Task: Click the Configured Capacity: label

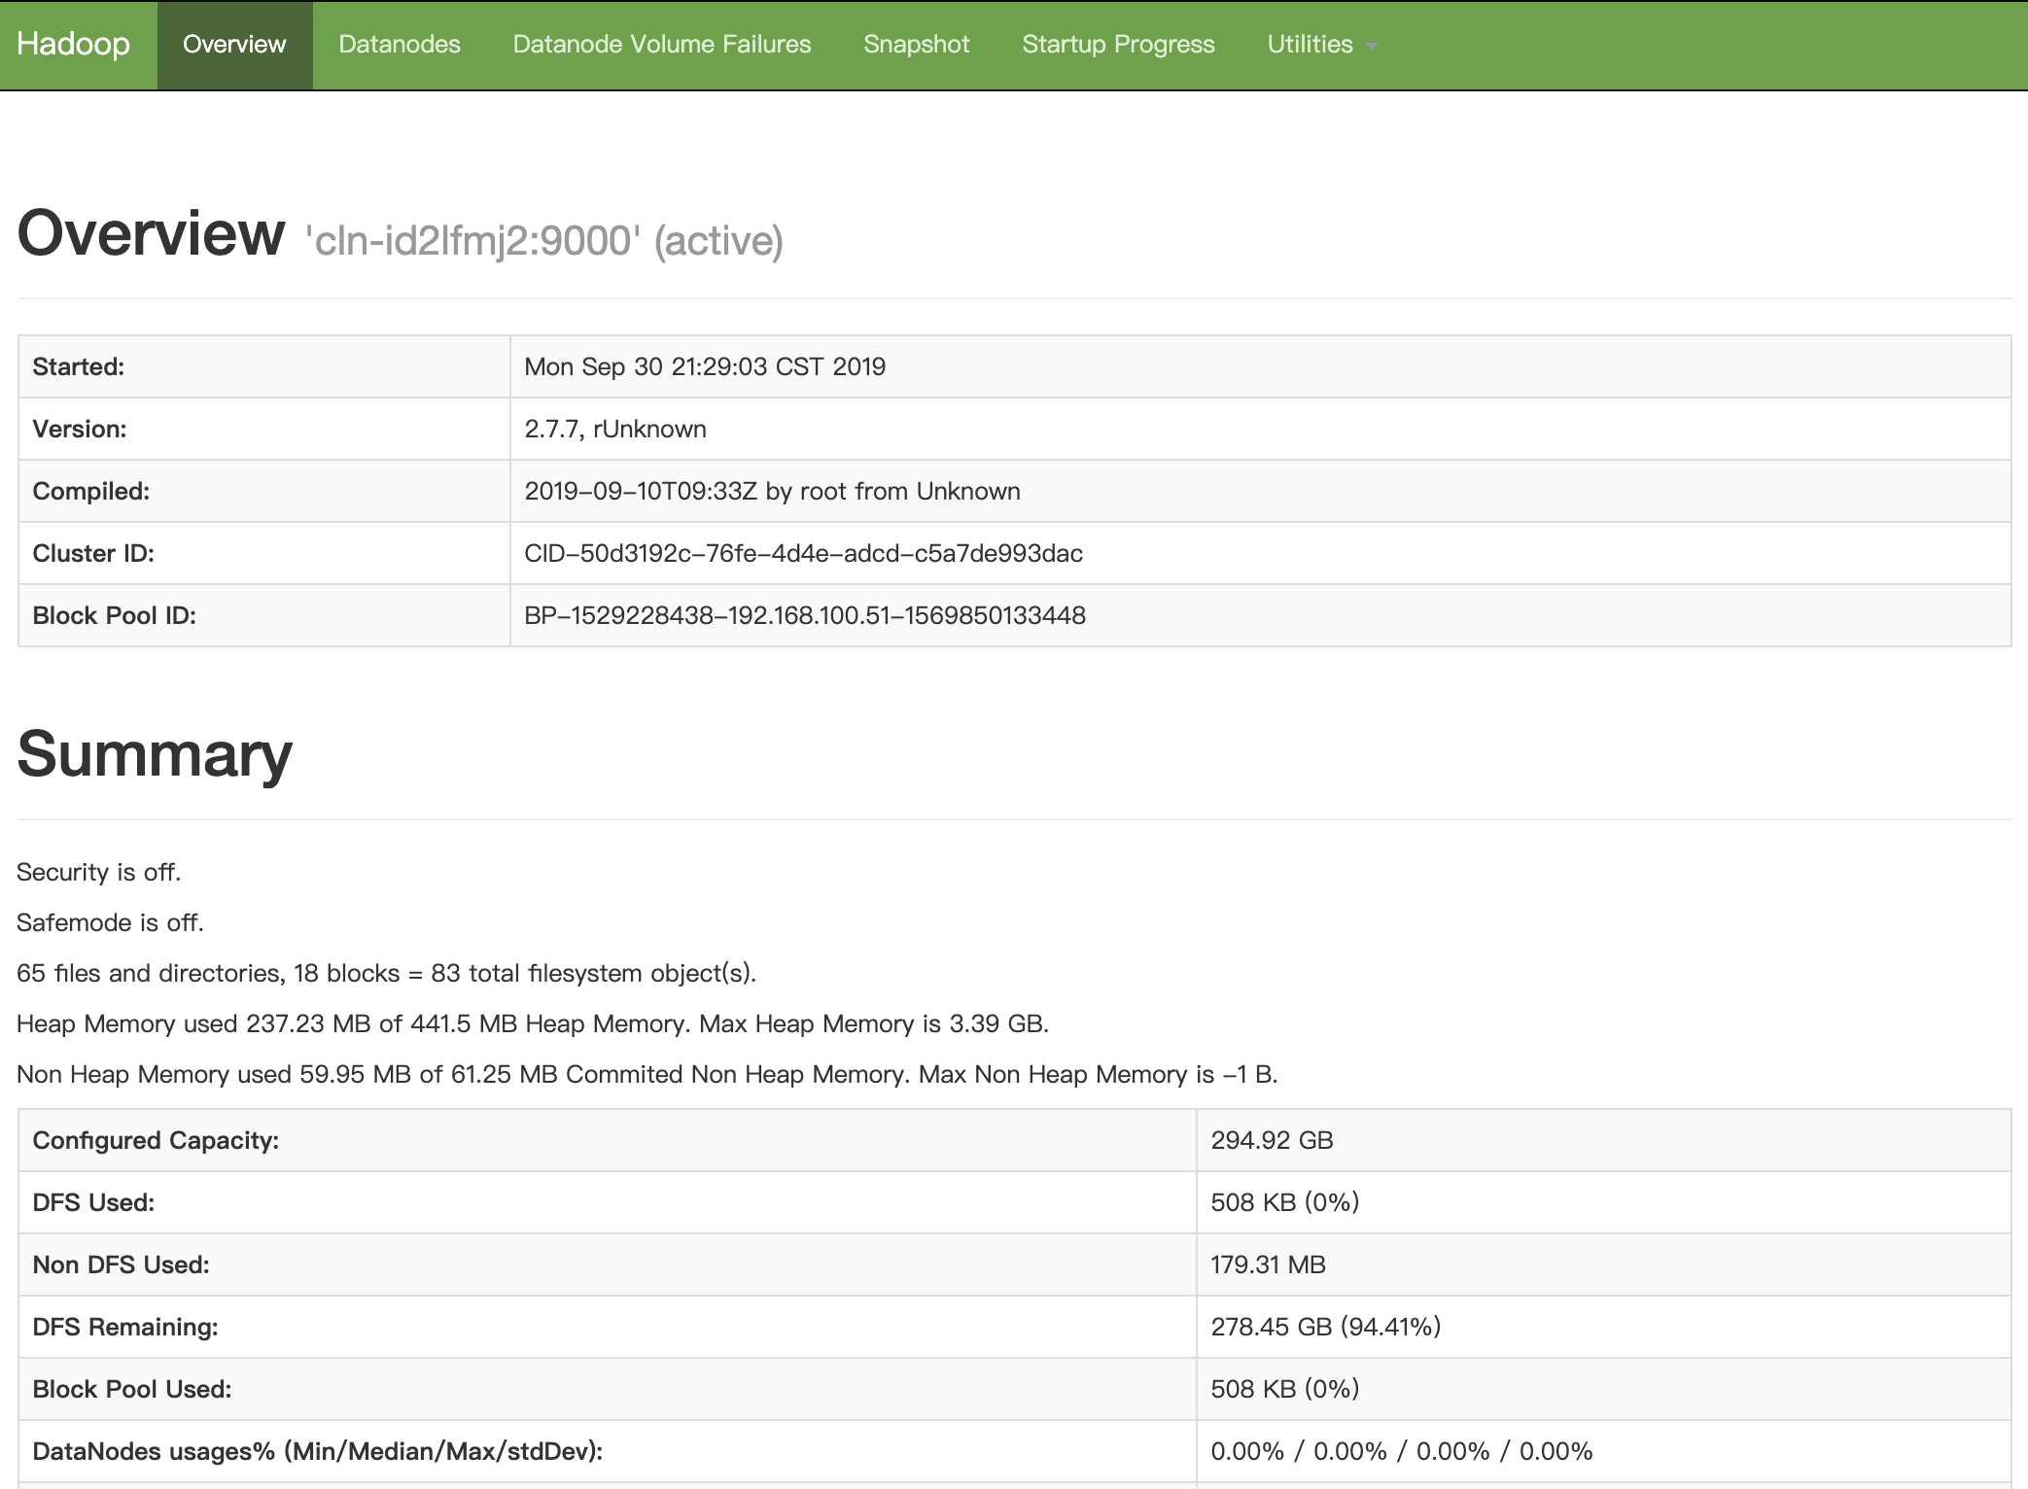Action: 156,1140
